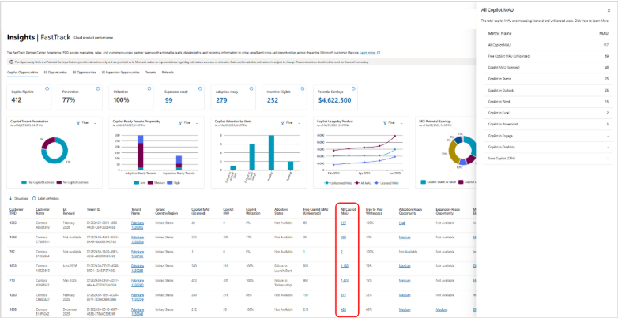
Task: Open the All Copilot MAU value 117
Action: [x=343, y=223]
